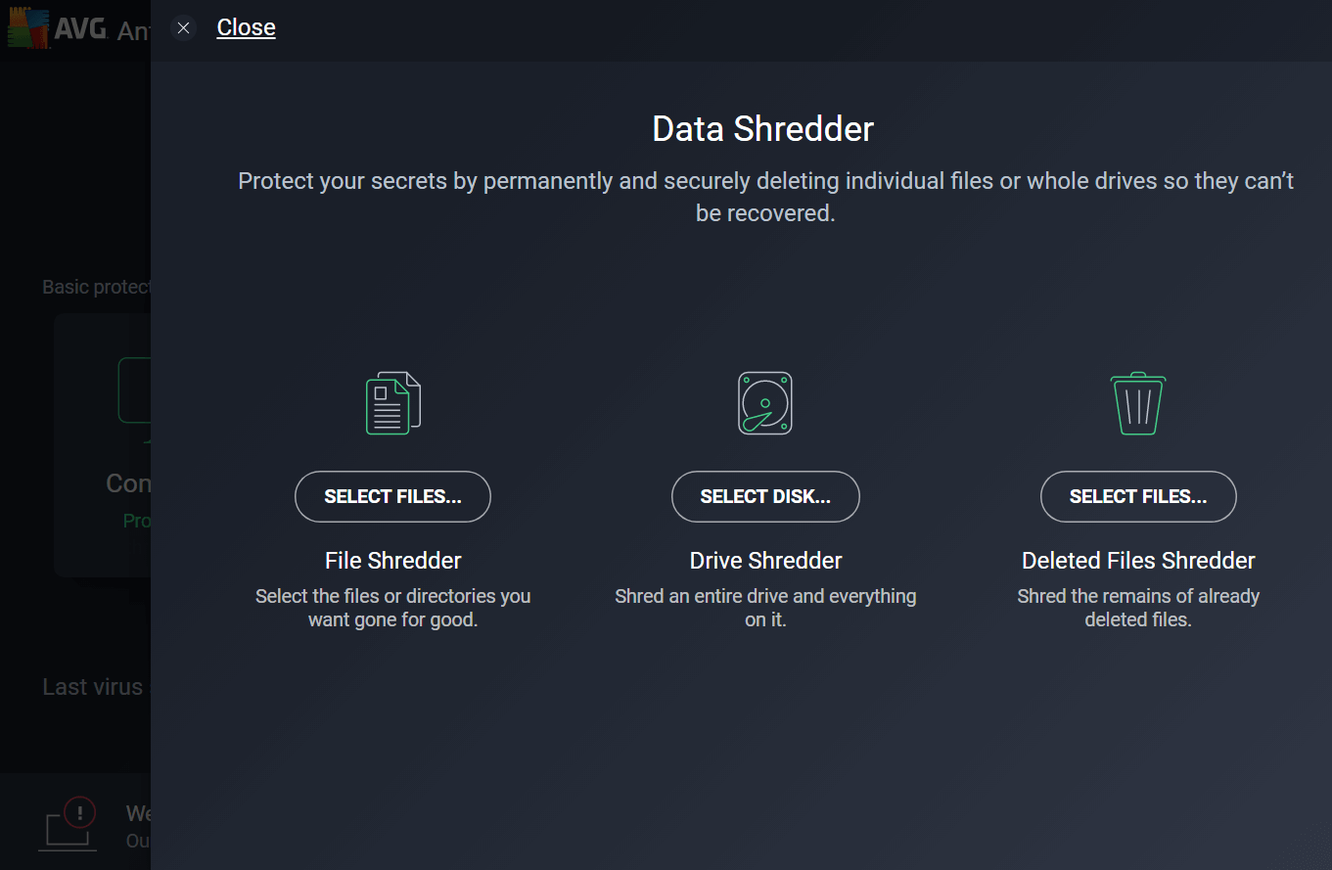1332x870 pixels.
Task: Click the 'files or directories you want gone' description
Action: pyautogui.click(x=392, y=608)
